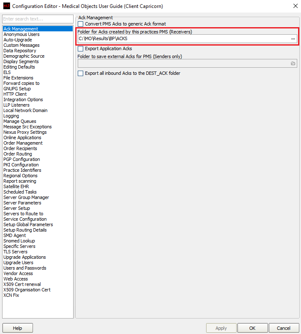
Task: Open Snomed Lookup
Action: click(19, 241)
